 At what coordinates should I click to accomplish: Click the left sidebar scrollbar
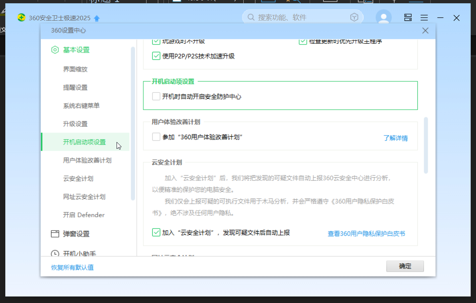coord(133,123)
